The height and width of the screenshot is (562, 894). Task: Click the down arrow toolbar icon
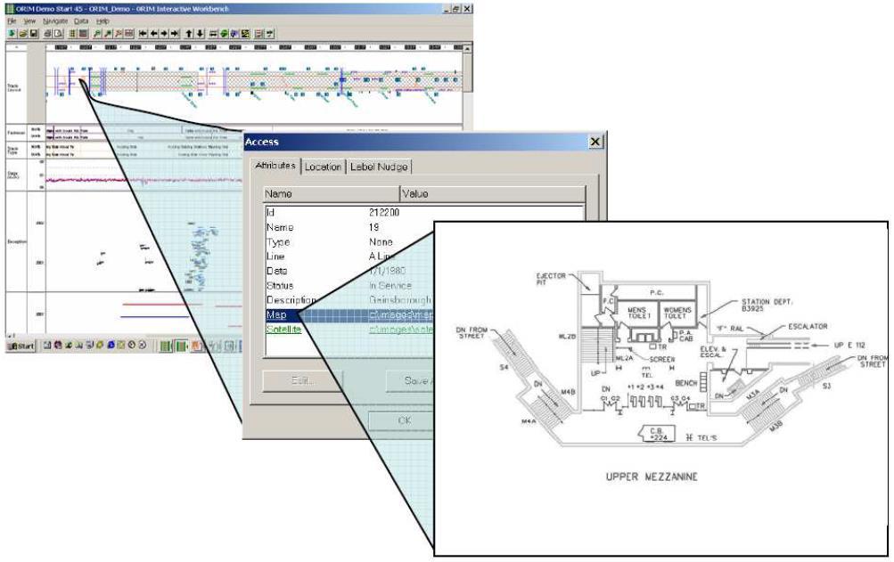click(x=201, y=34)
